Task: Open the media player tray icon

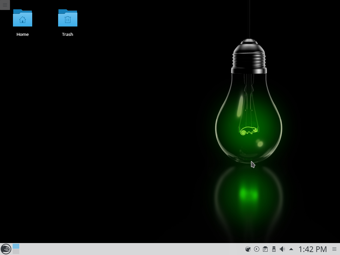Action: tap(256, 249)
